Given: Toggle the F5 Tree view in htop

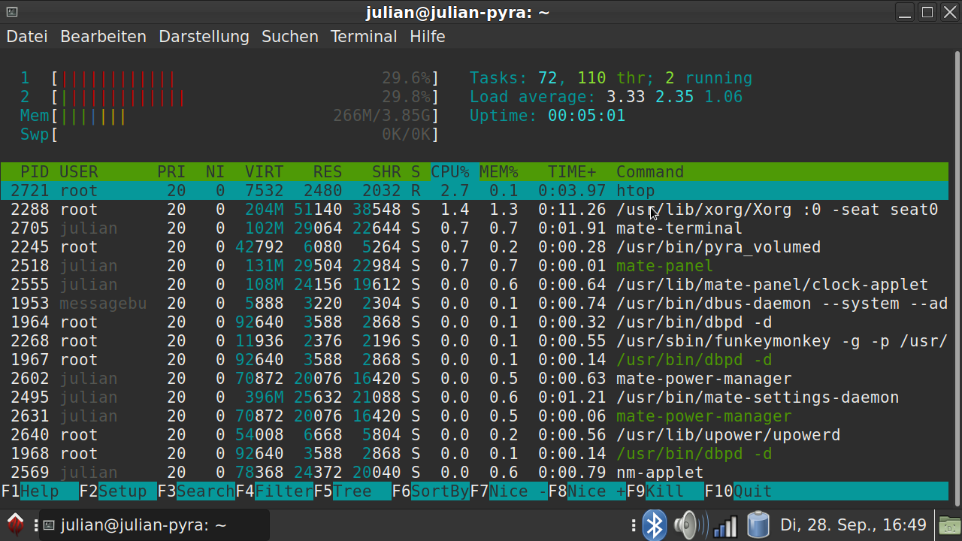Looking at the screenshot, I should pyautogui.click(x=352, y=491).
